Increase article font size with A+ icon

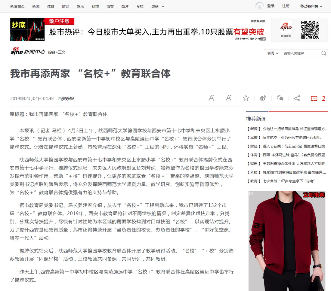coord(229,98)
